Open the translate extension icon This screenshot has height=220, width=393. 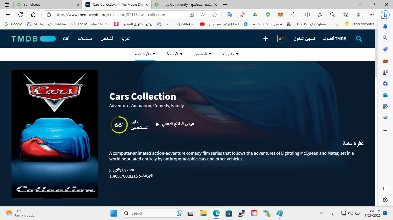point(230,15)
